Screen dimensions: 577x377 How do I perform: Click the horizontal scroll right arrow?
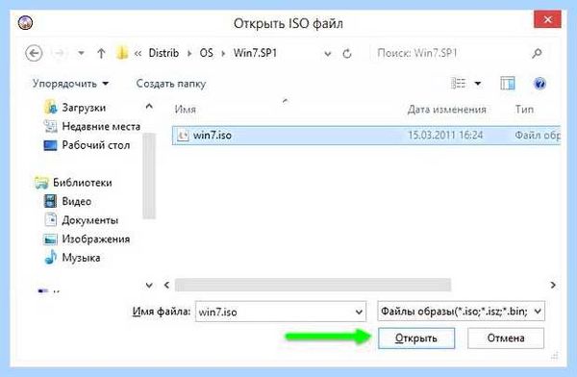pyautogui.click(x=553, y=285)
